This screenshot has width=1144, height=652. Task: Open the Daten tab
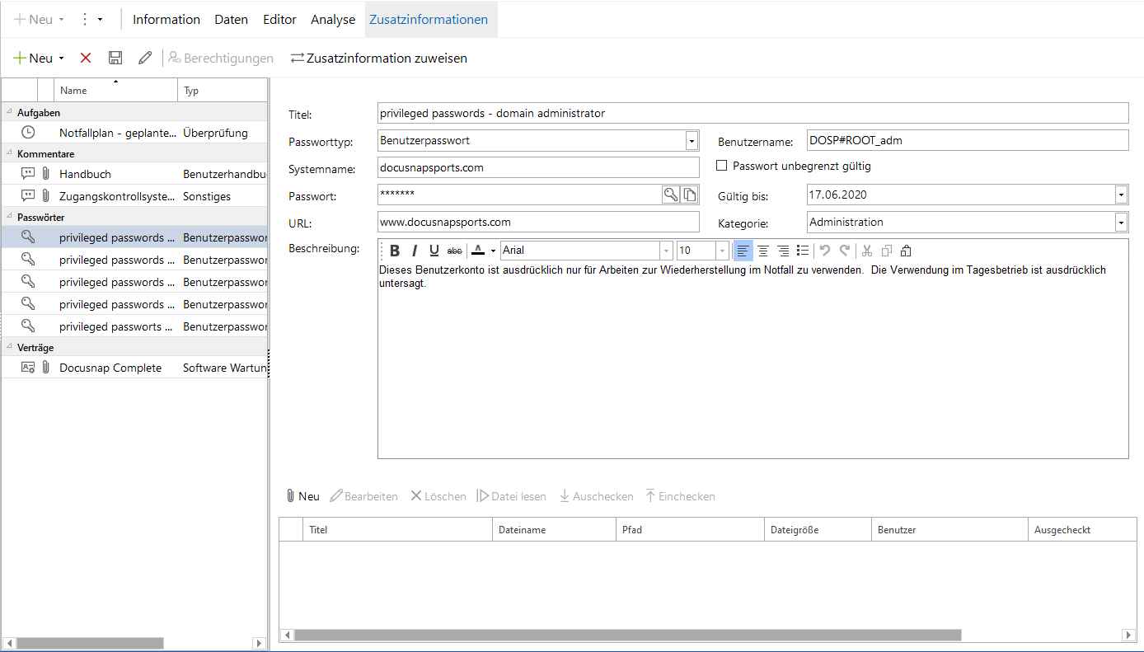tap(231, 19)
